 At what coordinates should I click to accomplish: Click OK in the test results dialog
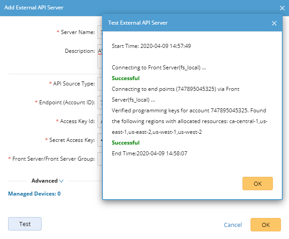(x=257, y=184)
